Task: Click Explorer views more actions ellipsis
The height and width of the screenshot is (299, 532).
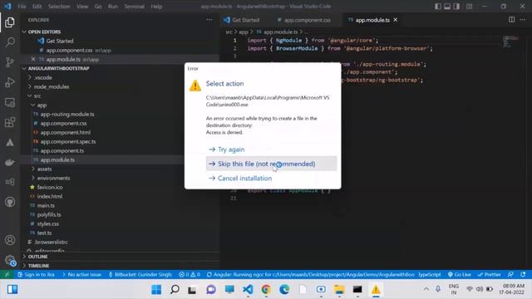Action: click(x=209, y=20)
